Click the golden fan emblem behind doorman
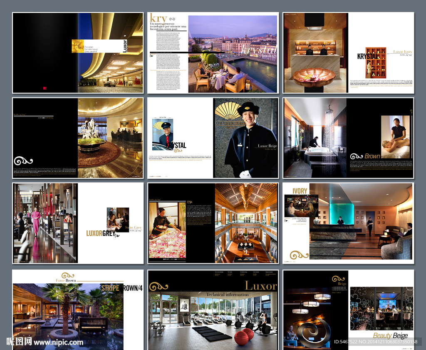 click(228, 111)
